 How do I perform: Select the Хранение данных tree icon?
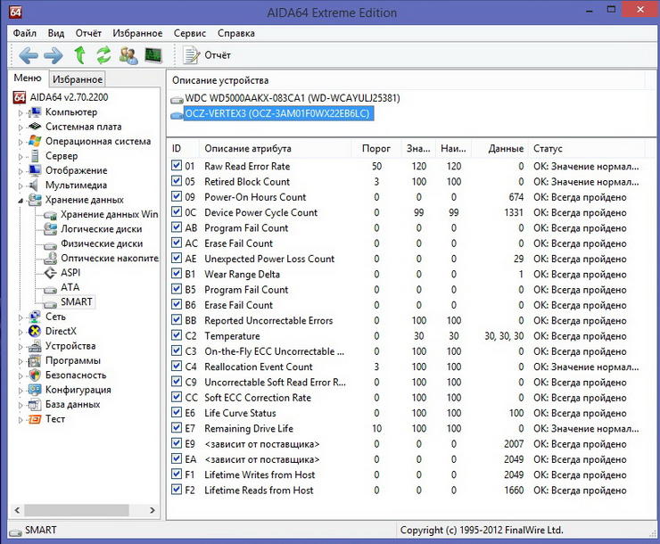35,200
